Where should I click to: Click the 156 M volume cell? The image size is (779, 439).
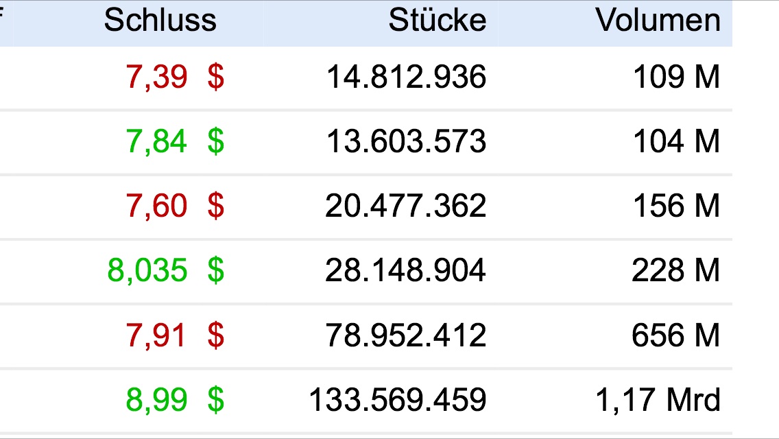coord(676,206)
